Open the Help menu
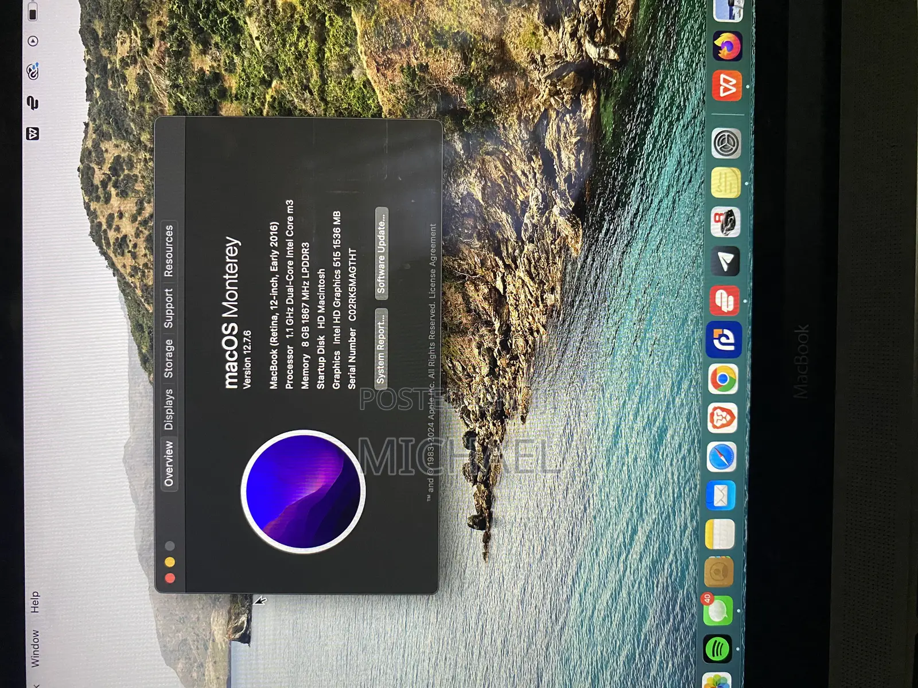This screenshot has width=918, height=688. pyautogui.click(x=35, y=602)
